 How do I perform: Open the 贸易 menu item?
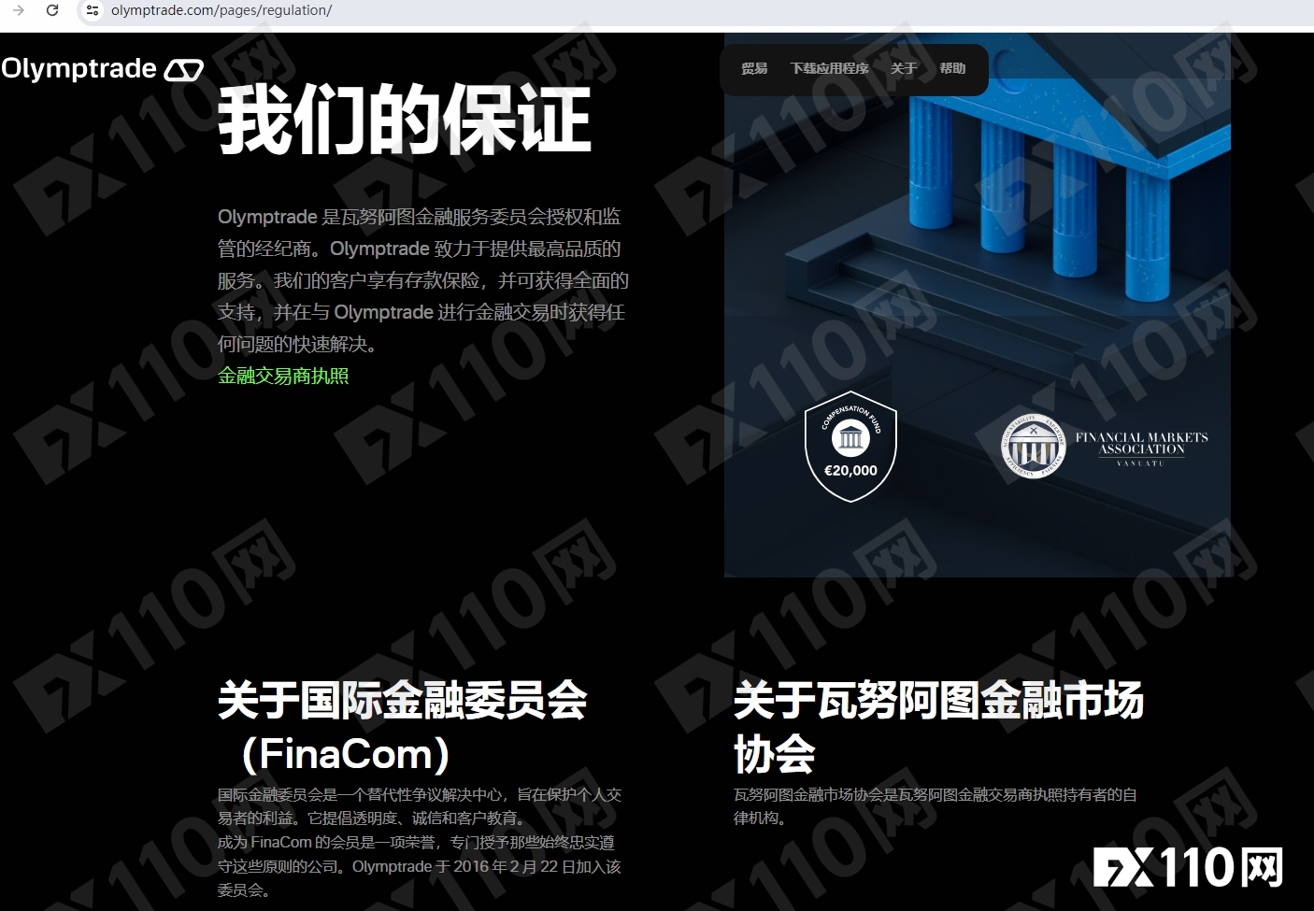(754, 68)
